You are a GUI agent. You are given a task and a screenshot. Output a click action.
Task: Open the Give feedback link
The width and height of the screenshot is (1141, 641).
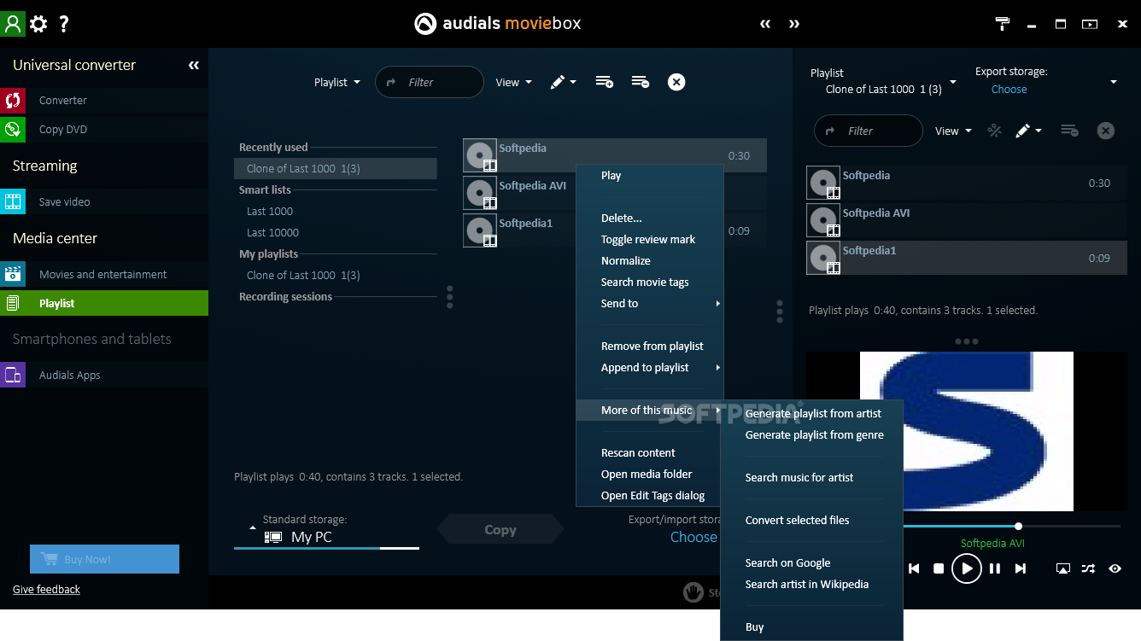46,590
